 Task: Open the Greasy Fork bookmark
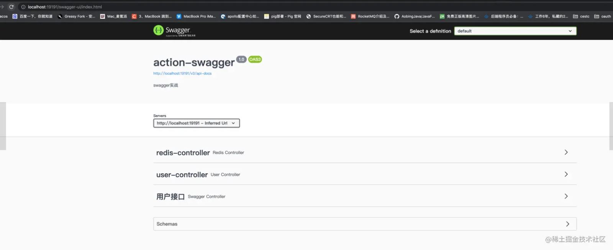point(76,16)
